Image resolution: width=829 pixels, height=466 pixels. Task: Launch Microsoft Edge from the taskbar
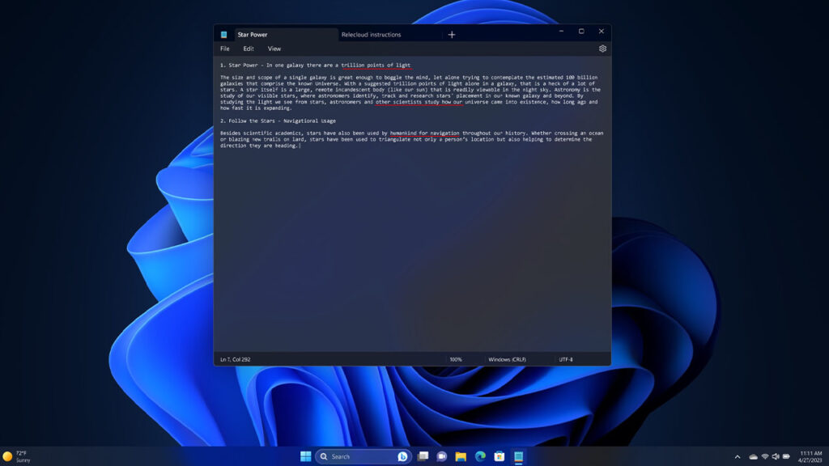478,455
